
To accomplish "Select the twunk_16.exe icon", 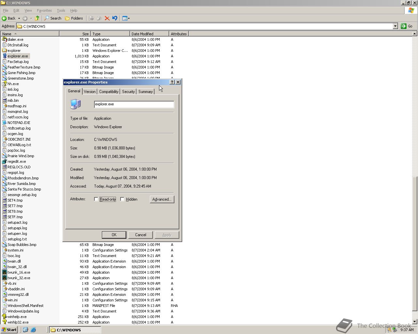I will tap(5, 272).
